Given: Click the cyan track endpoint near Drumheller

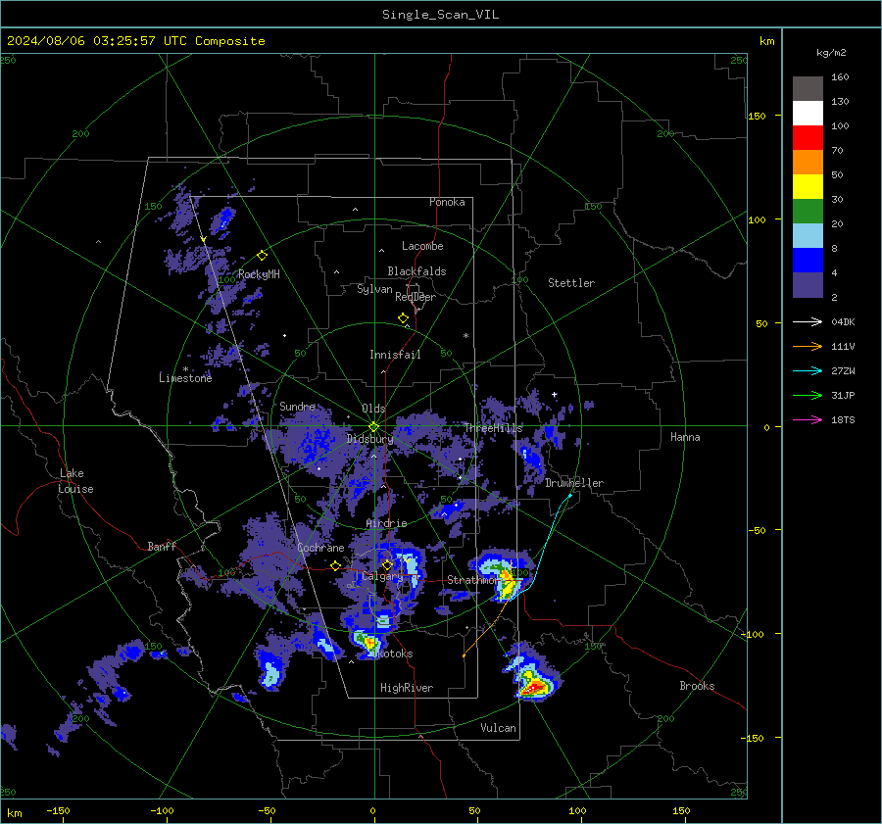Looking at the screenshot, I should pyautogui.click(x=570, y=496).
